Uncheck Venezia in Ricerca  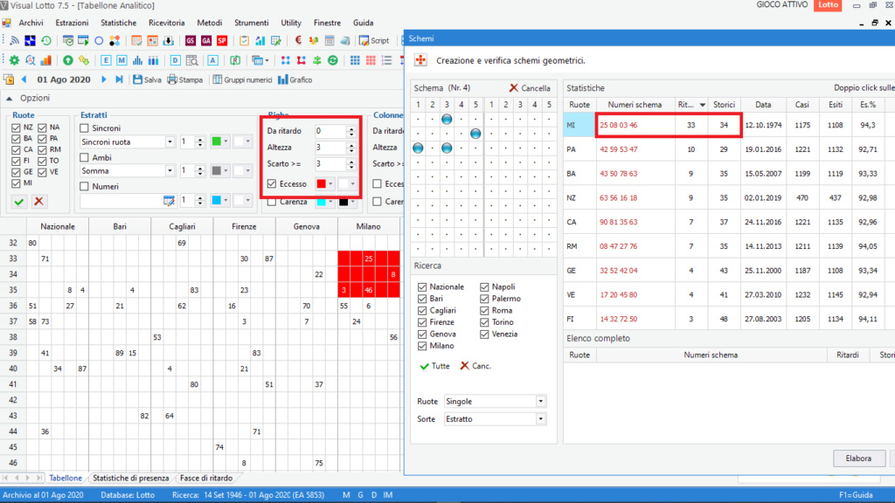pyautogui.click(x=484, y=334)
